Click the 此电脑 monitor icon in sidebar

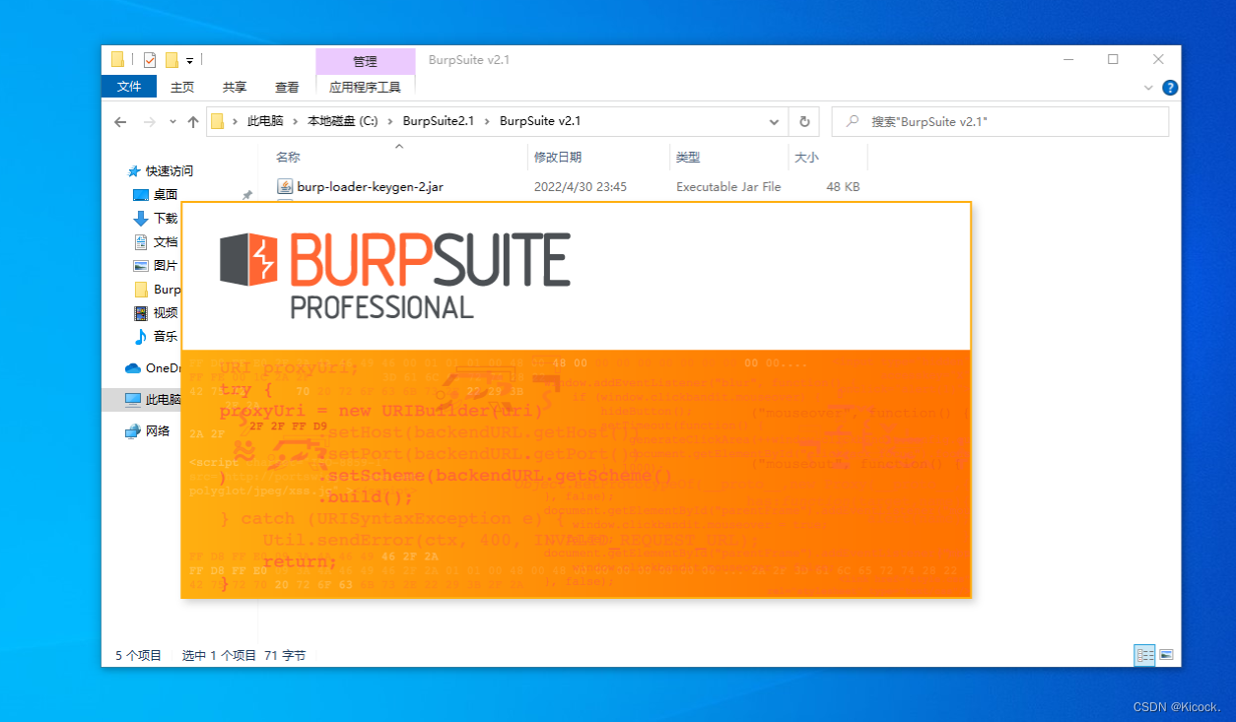click(x=133, y=399)
